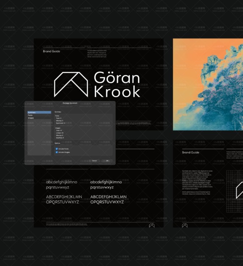Select the orange and blue mountain image

[208, 84]
